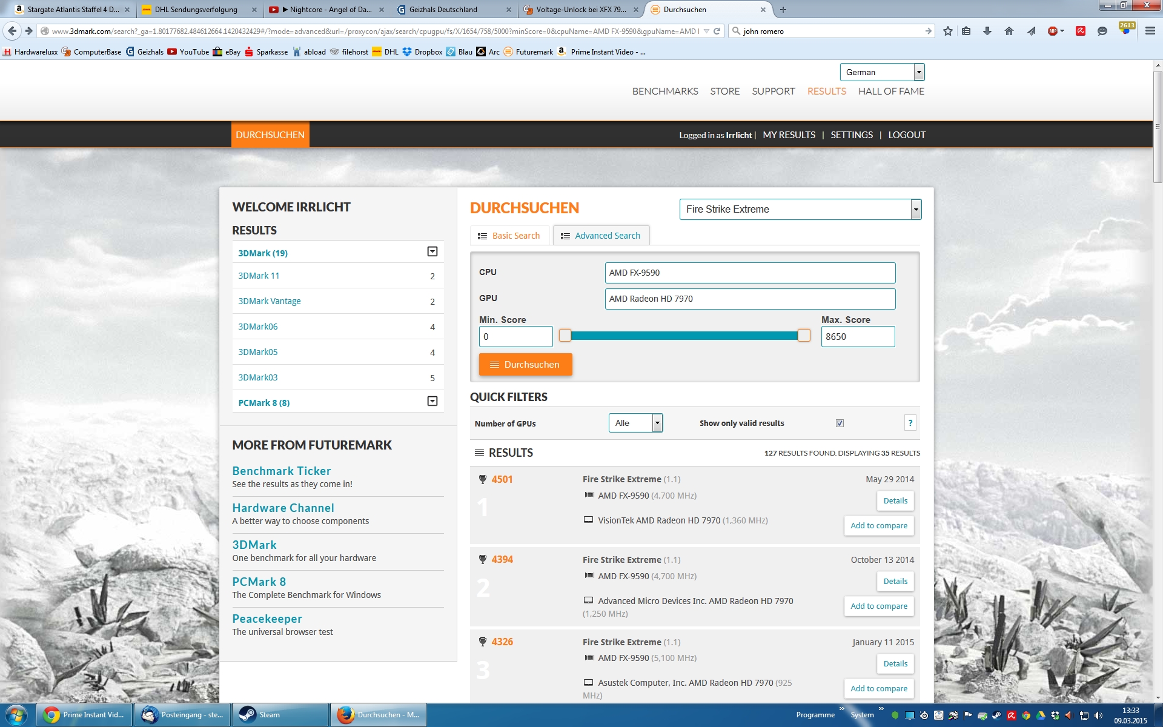Collapse the 3DMark (19) results group
The height and width of the screenshot is (727, 1163).
431,251
